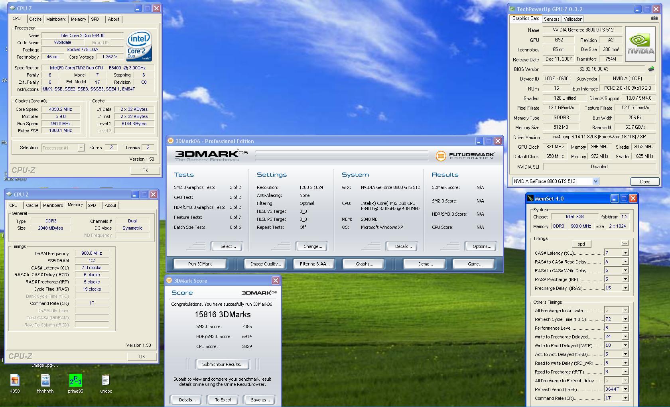Screen dimensions: 670x407
Task: Click the DRAM Frequency 900.0 MHz field
Action: tap(92, 253)
